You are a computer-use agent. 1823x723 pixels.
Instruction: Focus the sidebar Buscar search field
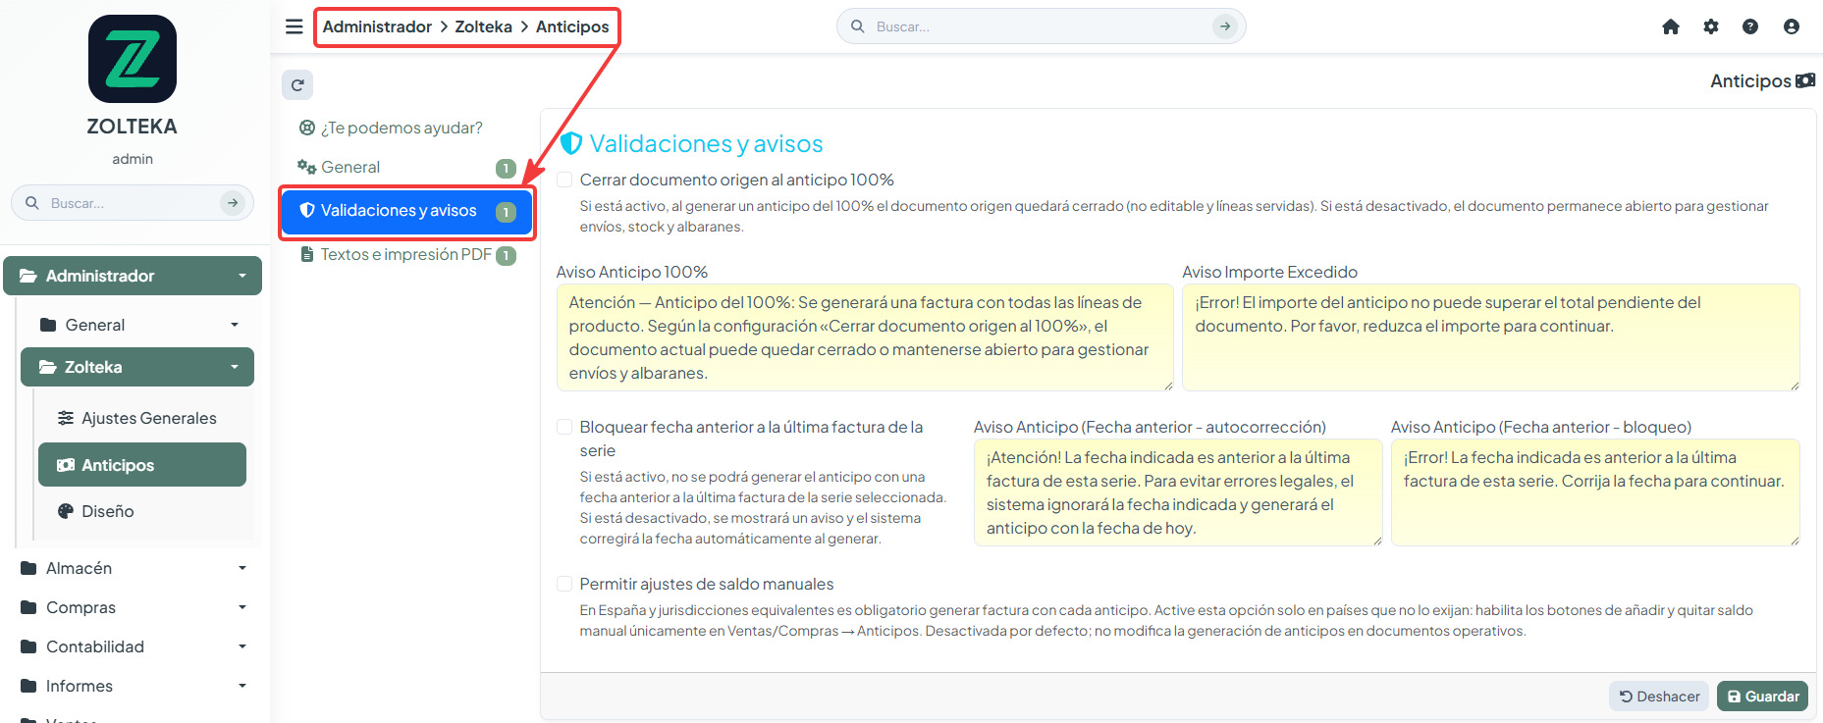click(133, 203)
